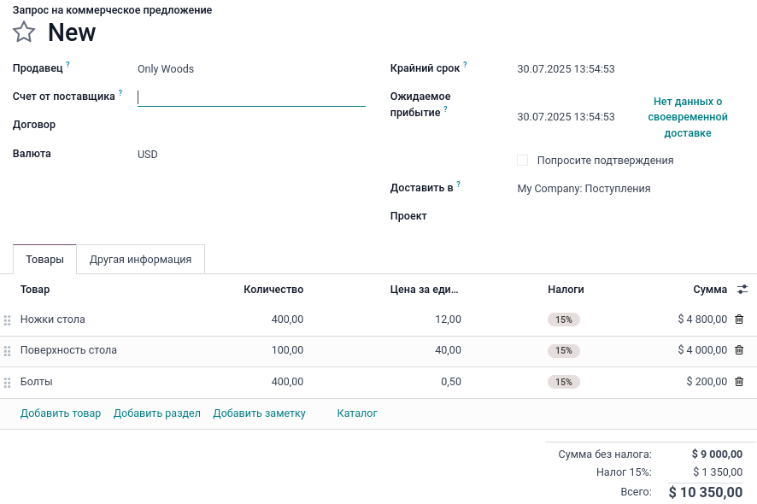Expand the Доставить в field selection

(628, 189)
